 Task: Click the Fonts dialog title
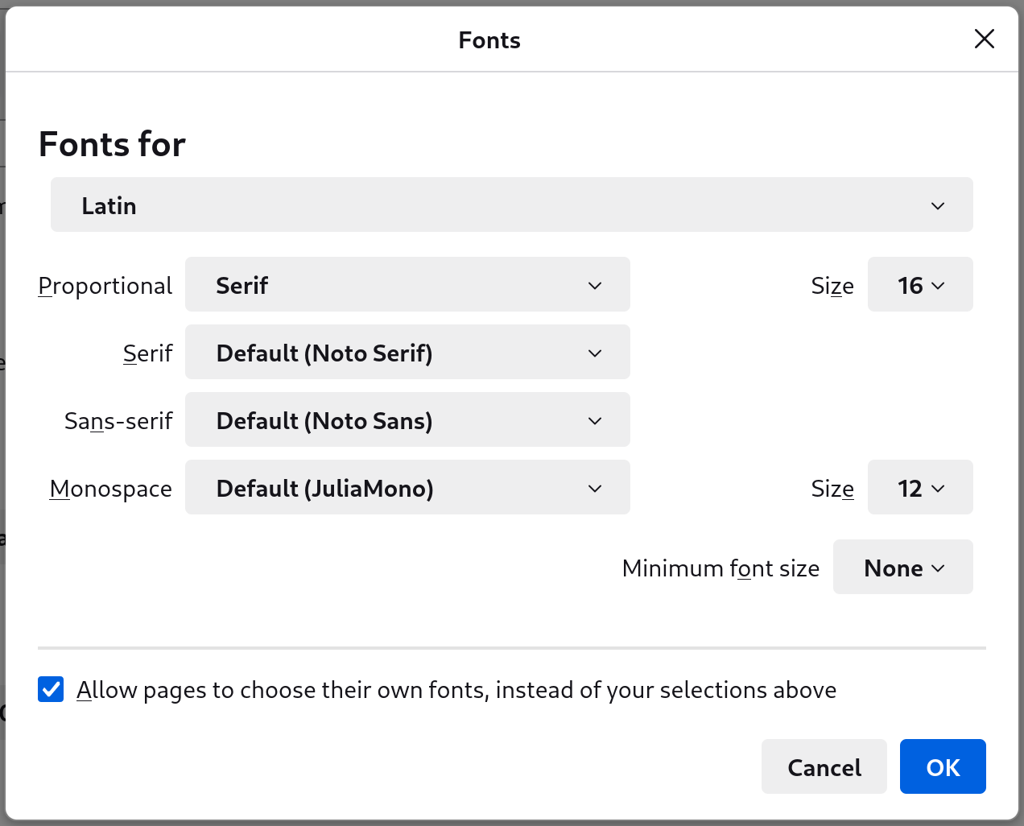coord(489,40)
